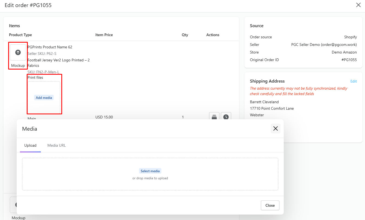Click the USD 15.00 item price

coord(104,117)
